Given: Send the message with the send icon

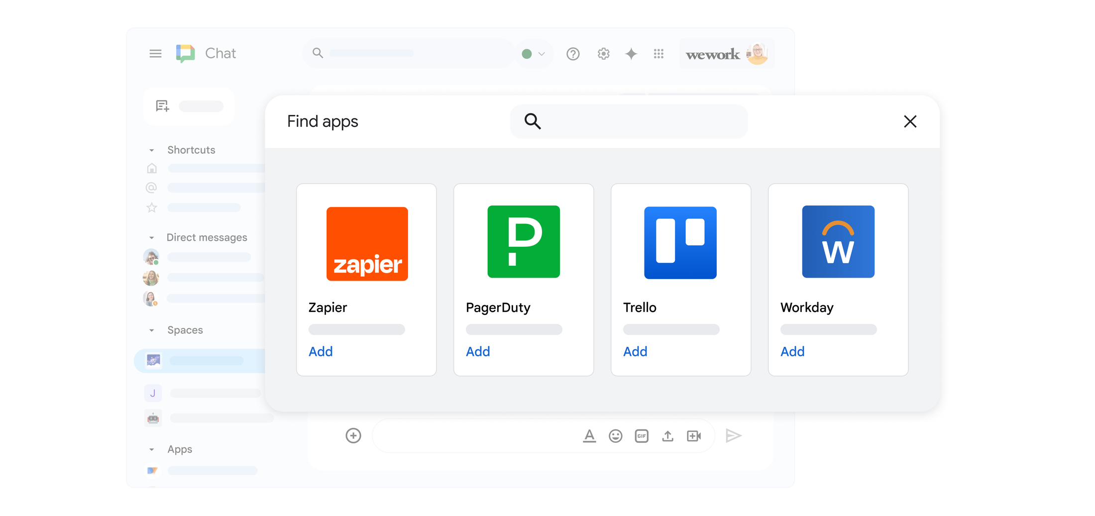Looking at the screenshot, I should (x=734, y=435).
